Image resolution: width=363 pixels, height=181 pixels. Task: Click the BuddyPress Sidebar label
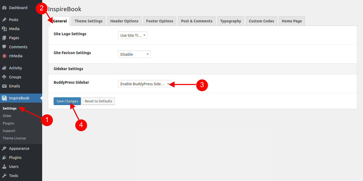[x=72, y=82]
